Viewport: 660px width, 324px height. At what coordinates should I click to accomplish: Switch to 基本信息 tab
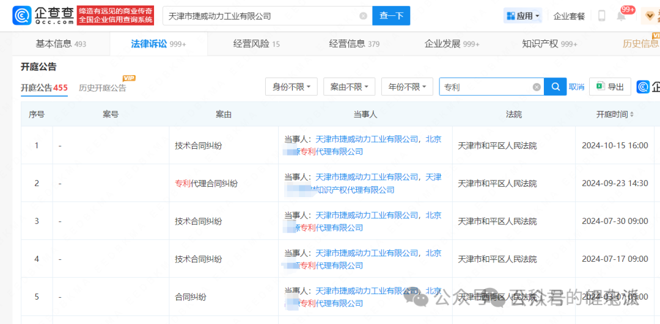(x=61, y=44)
